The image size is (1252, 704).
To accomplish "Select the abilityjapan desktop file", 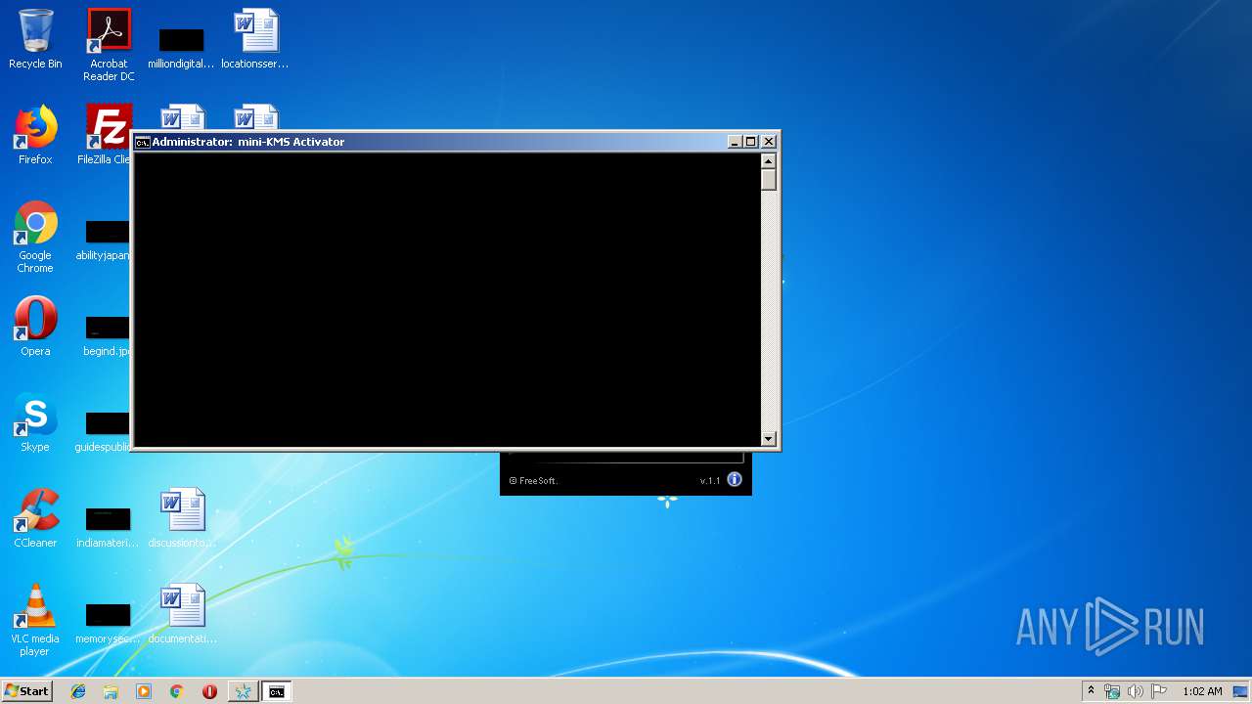I will pyautogui.click(x=104, y=242).
